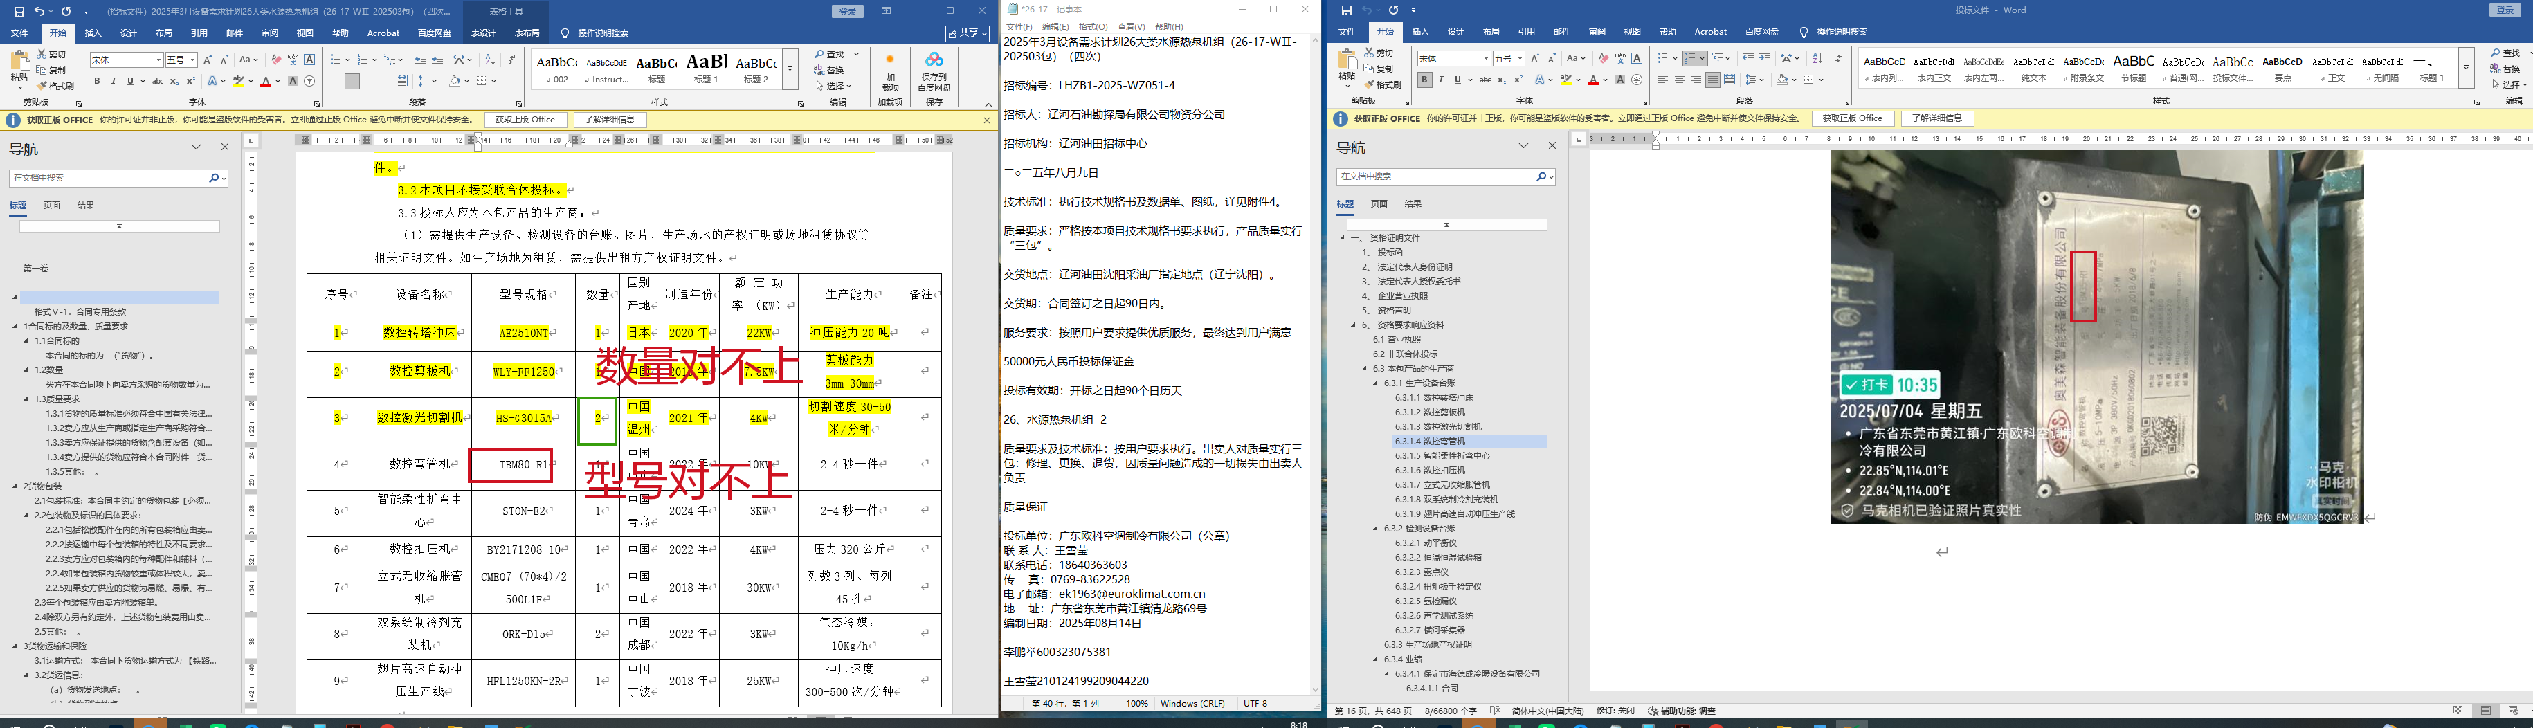
Task: Click 了解详细信息 button in left Word
Action: coord(610,120)
